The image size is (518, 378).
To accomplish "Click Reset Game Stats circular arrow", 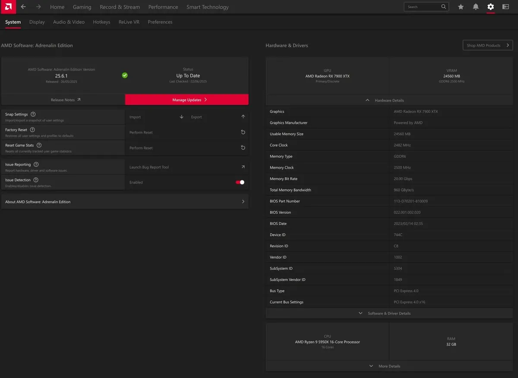I will (x=243, y=148).
